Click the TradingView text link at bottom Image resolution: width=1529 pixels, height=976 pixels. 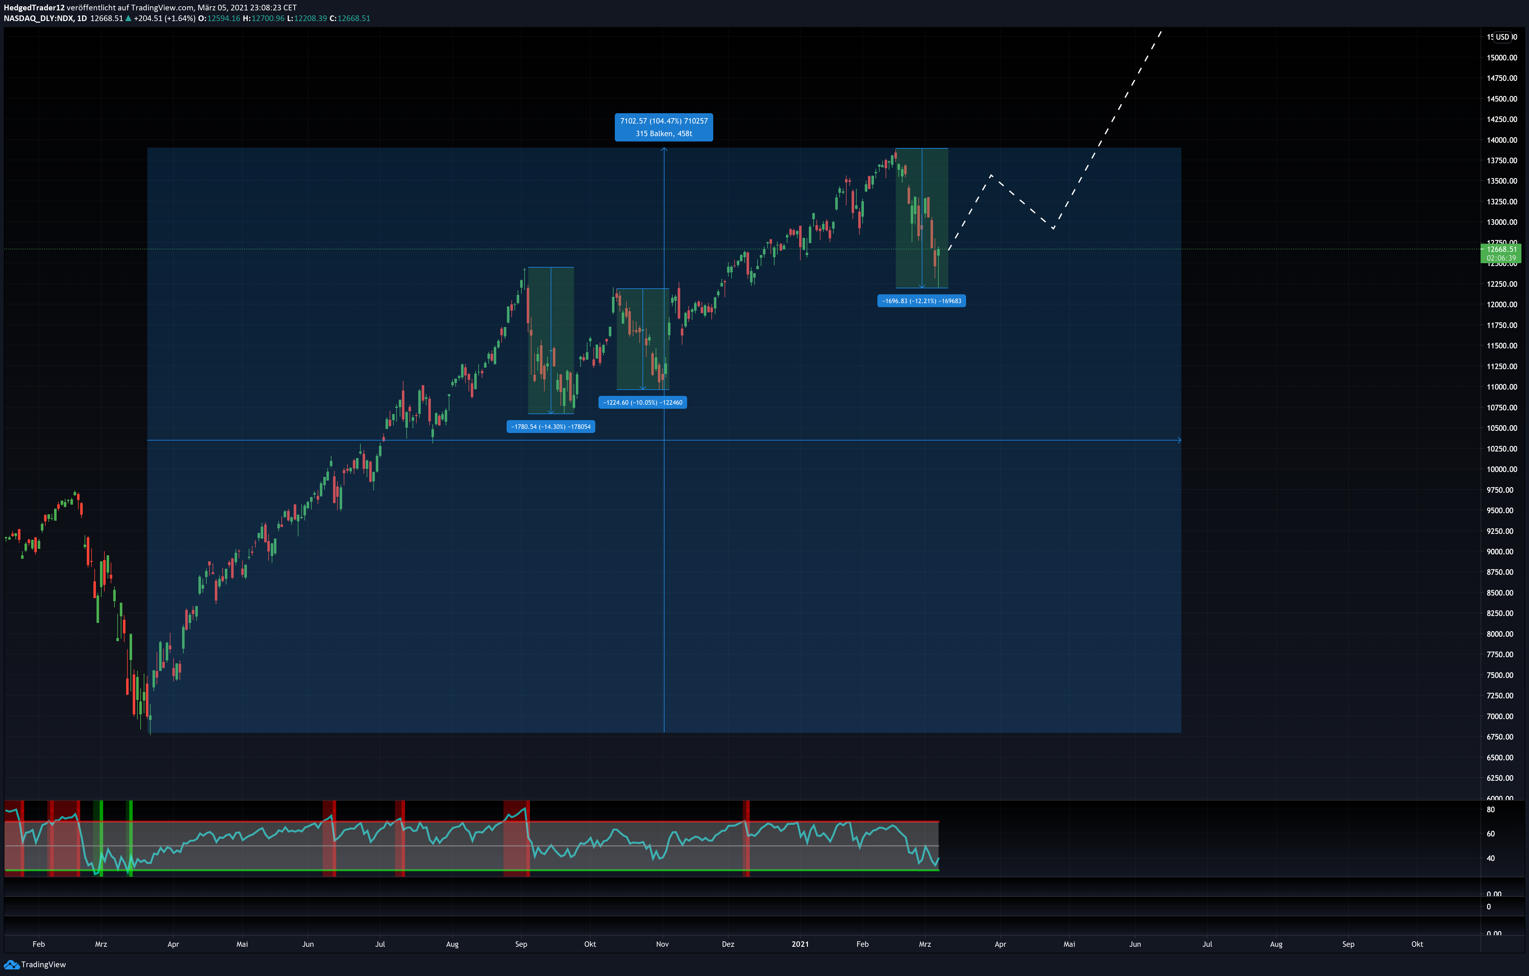click(43, 965)
